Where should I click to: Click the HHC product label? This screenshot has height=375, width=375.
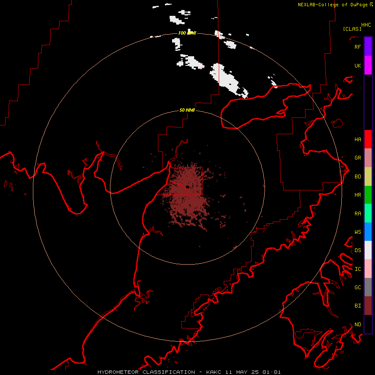pos(366,25)
